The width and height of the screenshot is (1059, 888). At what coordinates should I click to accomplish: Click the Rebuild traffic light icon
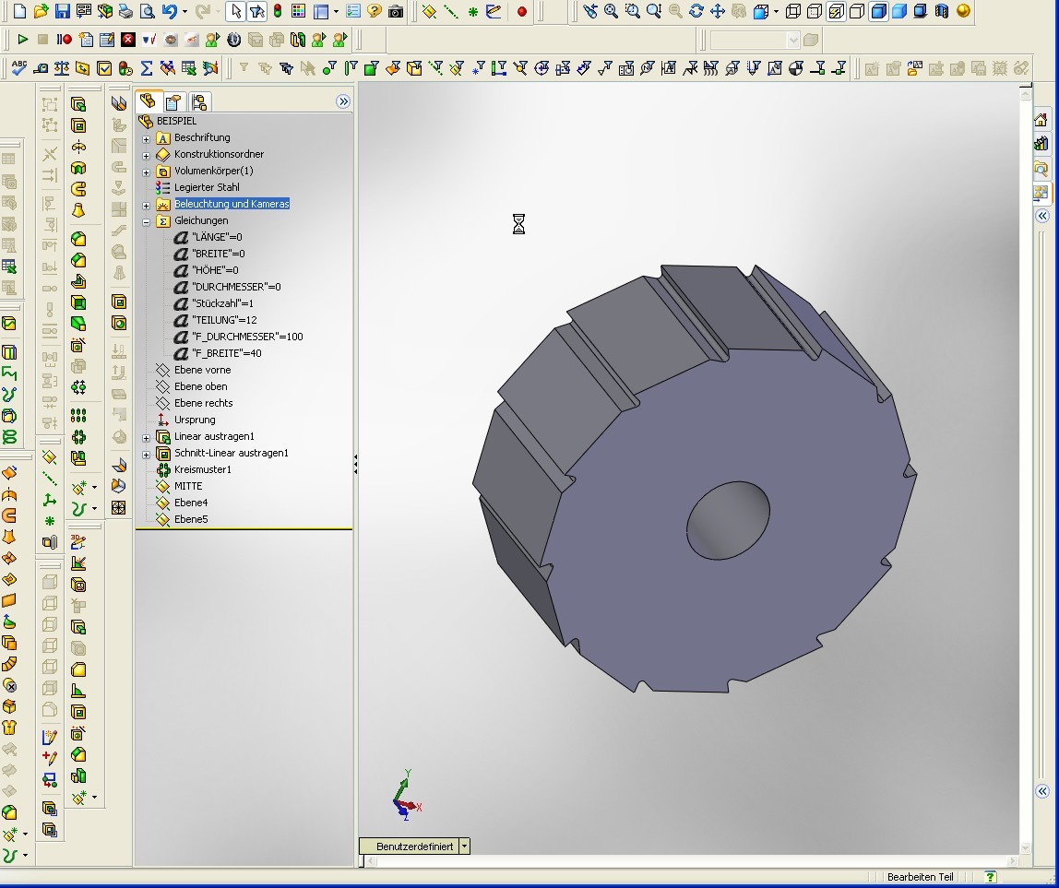pyautogui.click(x=278, y=12)
